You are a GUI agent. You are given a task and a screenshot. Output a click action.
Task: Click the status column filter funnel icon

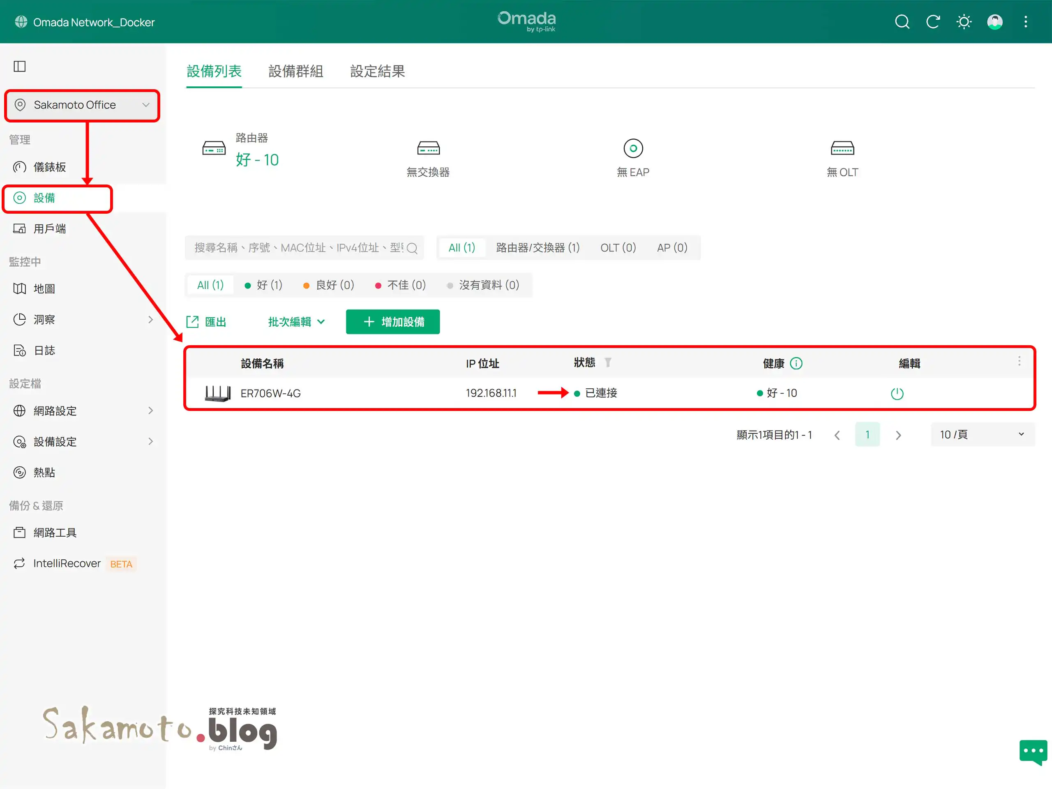tap(608, 363)
